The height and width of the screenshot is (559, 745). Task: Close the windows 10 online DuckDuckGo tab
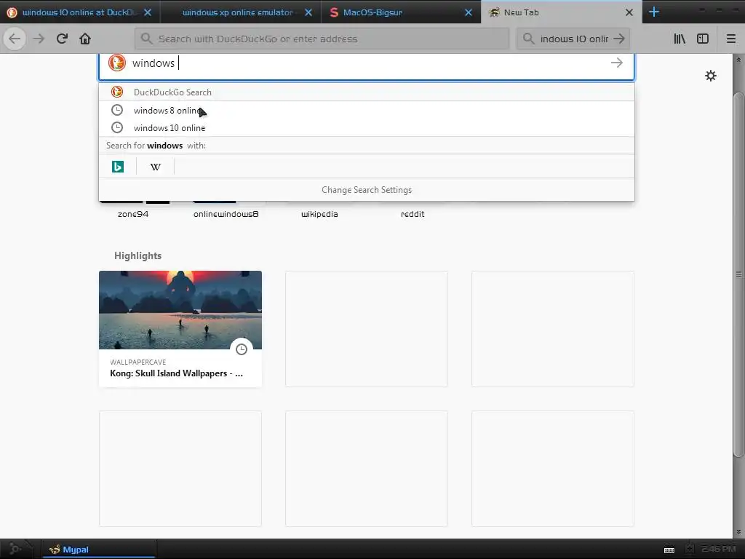coord(148,12)
